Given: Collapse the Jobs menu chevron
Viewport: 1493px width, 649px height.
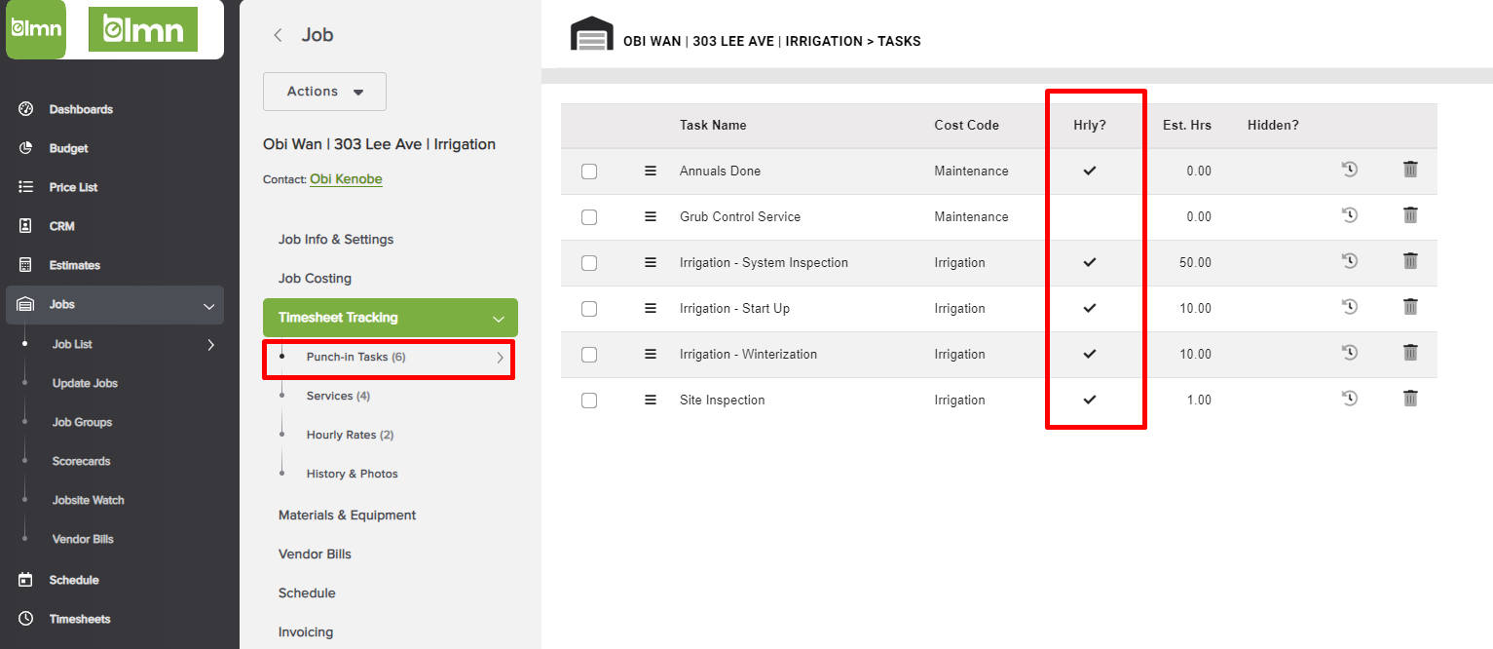Looking at the screenshot, I should tap(208, 306).
